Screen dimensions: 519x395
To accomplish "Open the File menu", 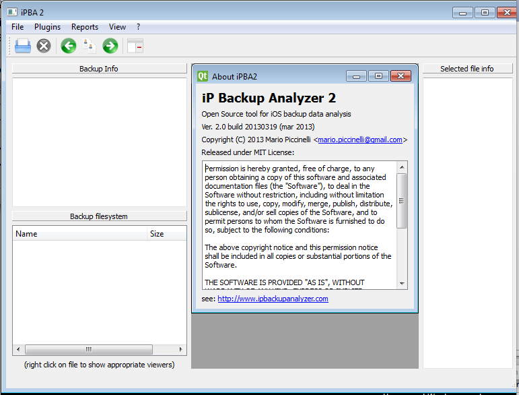I will pyautogui.click(x=18, y=27).
